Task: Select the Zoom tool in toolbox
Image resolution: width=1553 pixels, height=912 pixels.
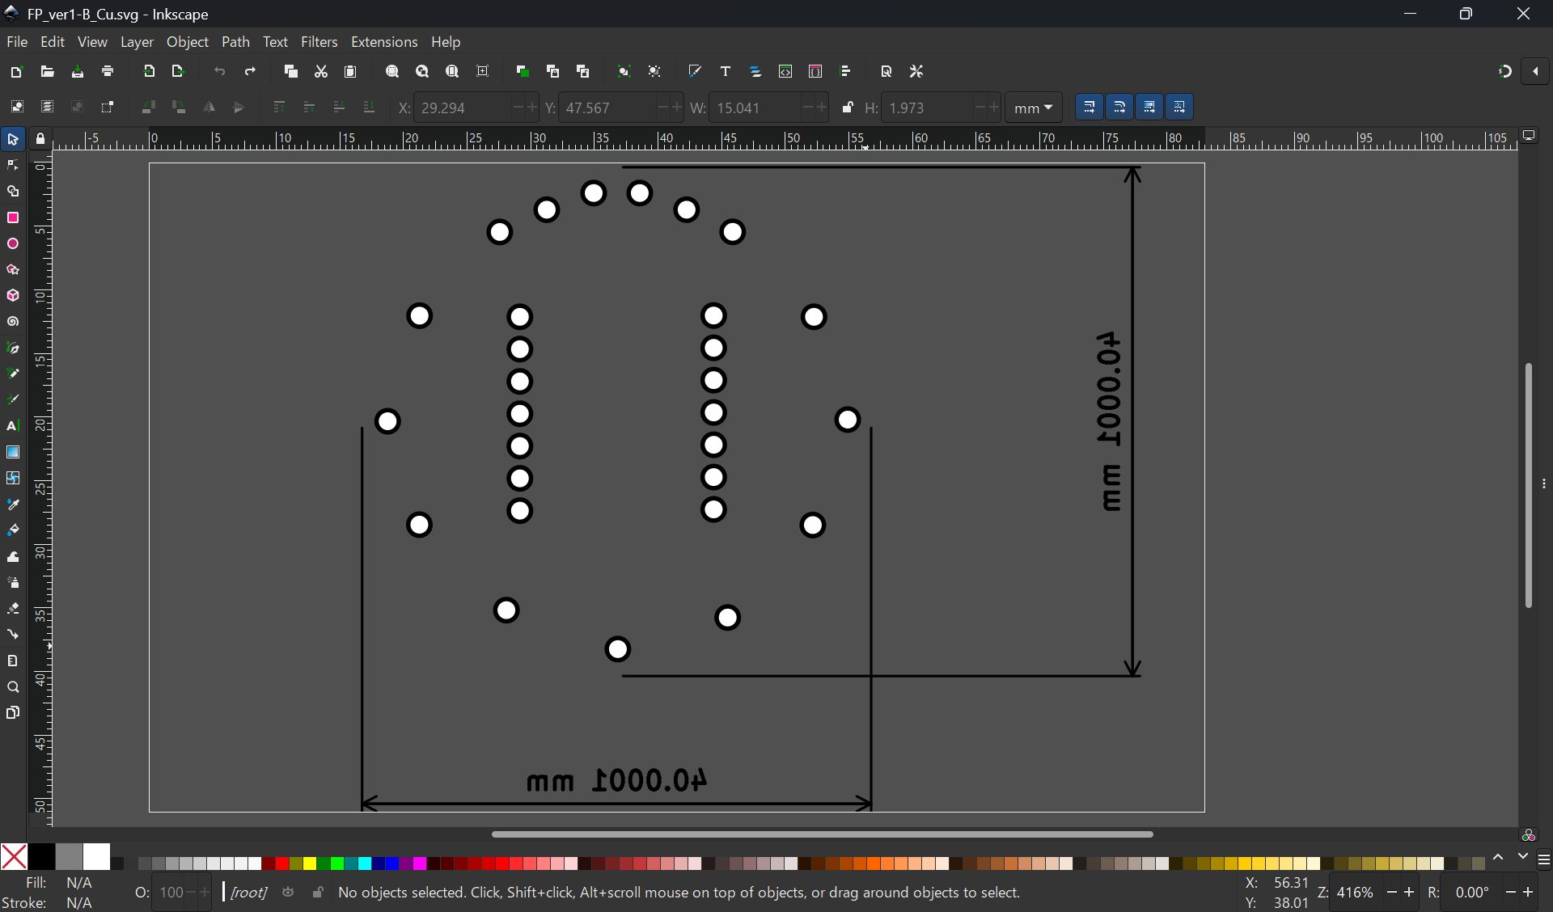Action: [13, 687]
